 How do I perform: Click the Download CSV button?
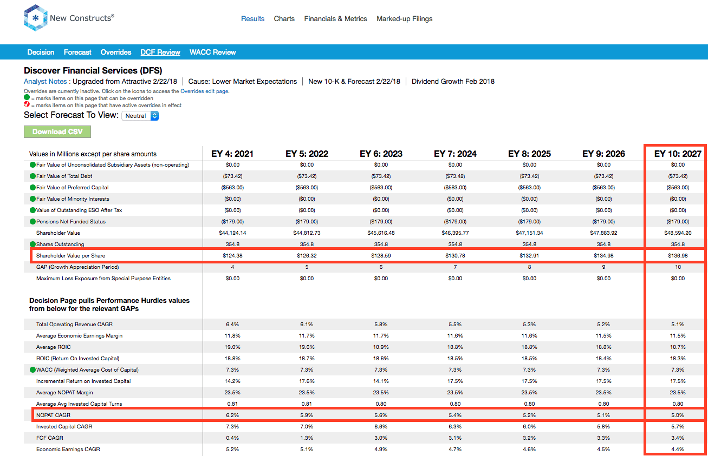tap(57, 131)
